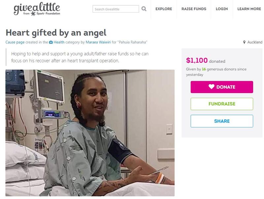Open the Health category link
The width and height of the screenshot is (264, 199).
[x=59, y=42]
